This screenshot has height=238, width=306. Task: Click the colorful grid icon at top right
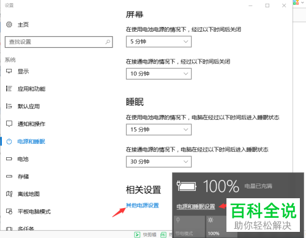(296, 2)
